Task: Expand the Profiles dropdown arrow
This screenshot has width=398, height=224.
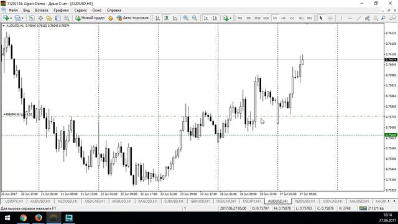Action: coord(22,18)
